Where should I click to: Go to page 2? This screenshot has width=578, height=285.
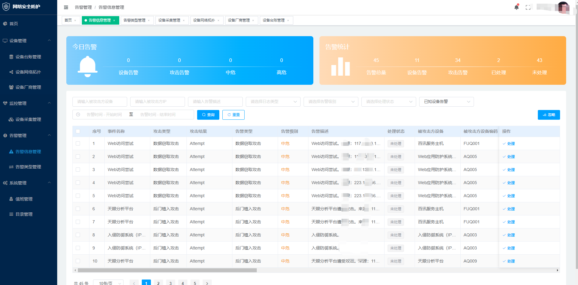158,283
